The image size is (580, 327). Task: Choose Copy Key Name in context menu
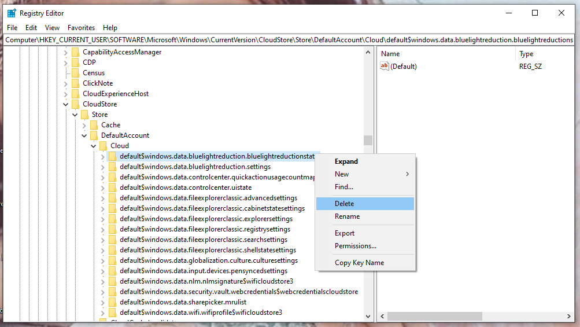pyautogui.click(x=365, y=263)
